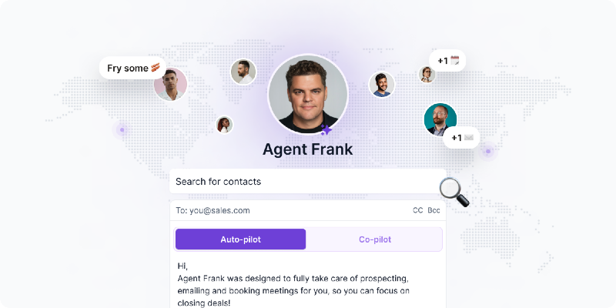Click the envelope icon in the +1 badge

[468, 138]
